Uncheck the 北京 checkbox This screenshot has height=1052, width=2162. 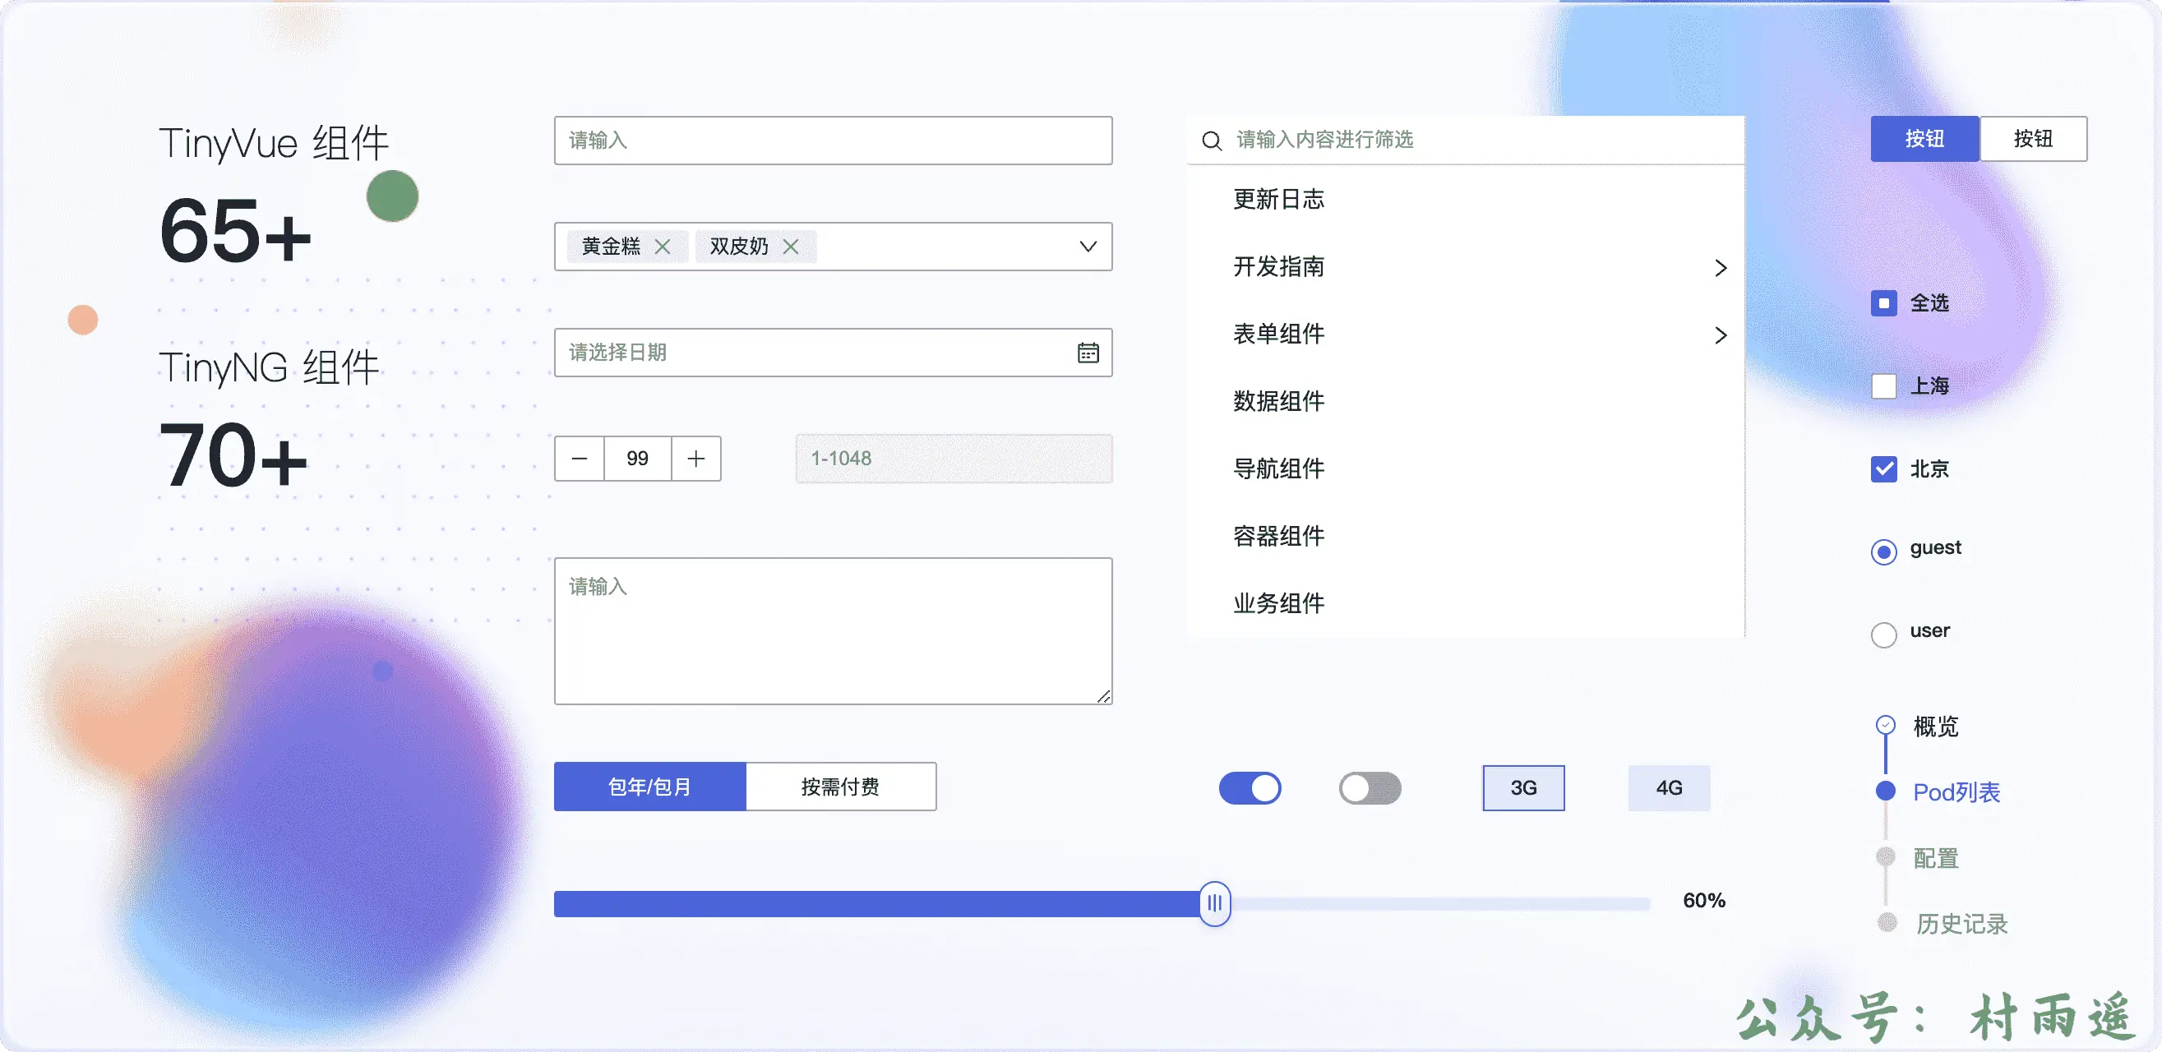(x=1883, y=469)
